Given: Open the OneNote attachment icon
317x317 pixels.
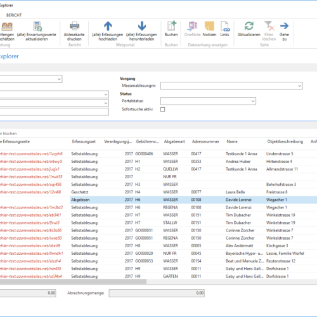Looking at the screenshot, I should point(192,26).
